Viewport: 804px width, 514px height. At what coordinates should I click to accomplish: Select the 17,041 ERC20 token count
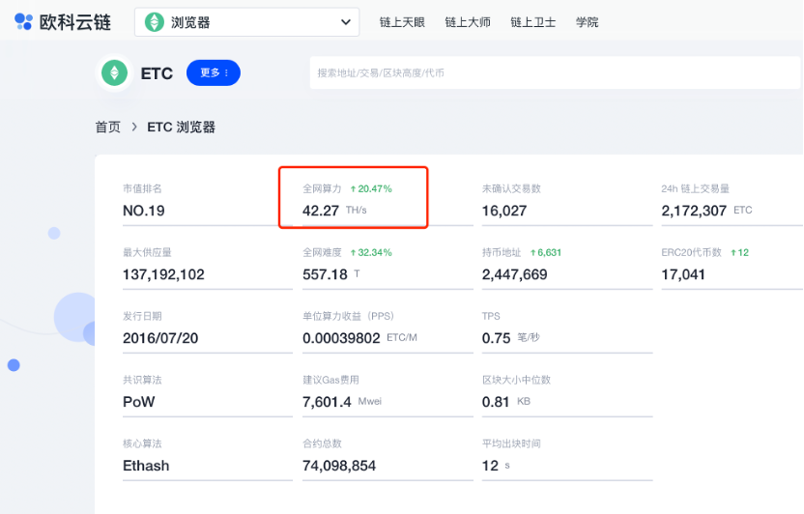[x=683, y=274]
